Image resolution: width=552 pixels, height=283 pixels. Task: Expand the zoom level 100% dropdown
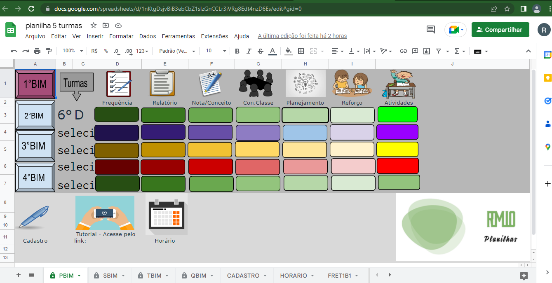pyautogui.click(x=72, y=51)
